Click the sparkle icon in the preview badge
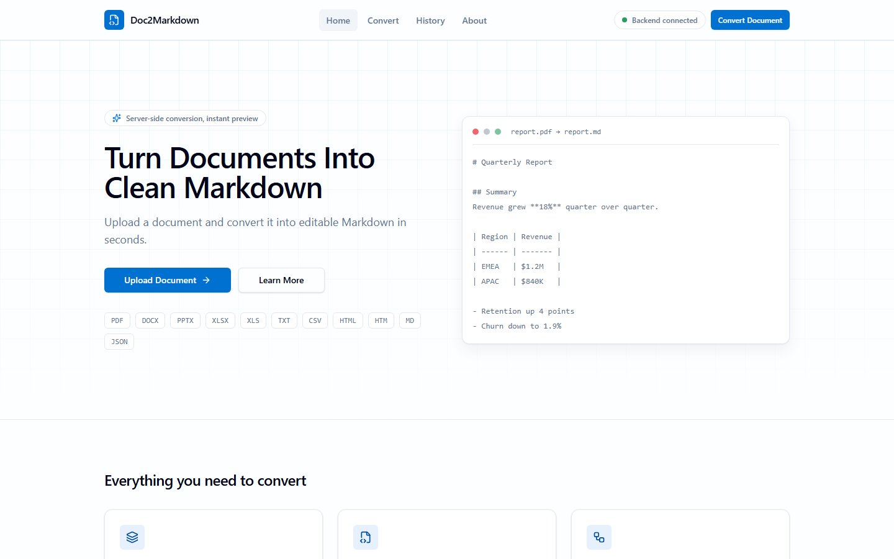 [x=117, y=118]
